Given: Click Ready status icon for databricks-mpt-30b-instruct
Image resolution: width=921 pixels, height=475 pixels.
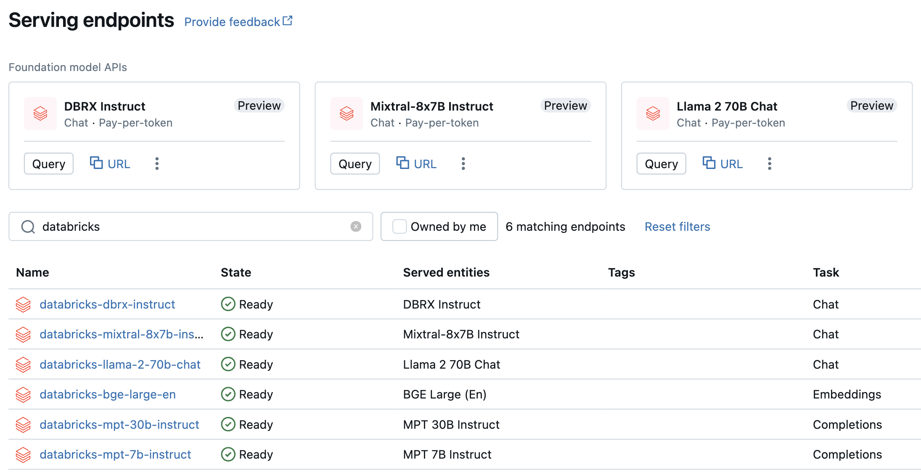Looking at the screenshot, I should click(228, 424).
